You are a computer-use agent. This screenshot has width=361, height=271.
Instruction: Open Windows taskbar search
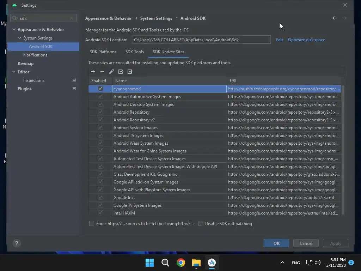point(165,263)
